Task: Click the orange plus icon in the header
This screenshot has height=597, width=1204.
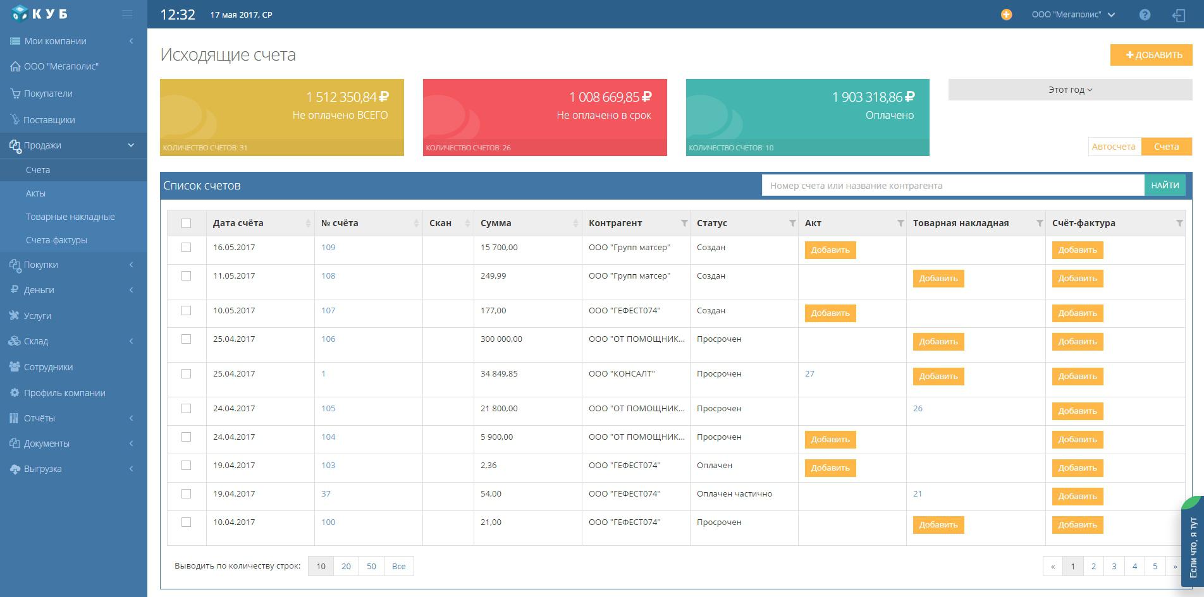Action: tap(1006, 15)
